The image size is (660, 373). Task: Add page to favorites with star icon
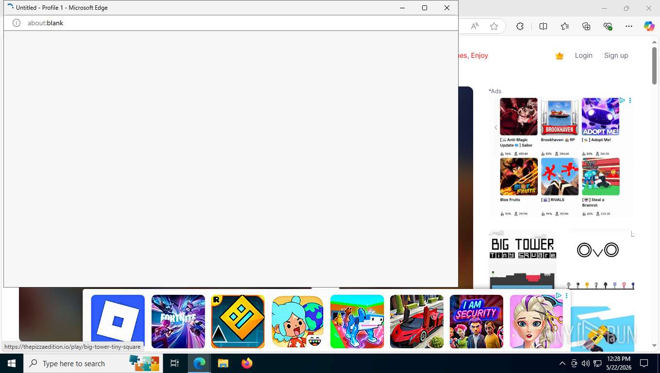[x=494, y=26]
